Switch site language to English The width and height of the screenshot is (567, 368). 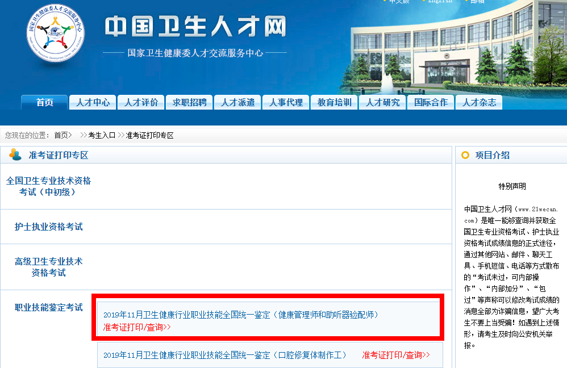click(440, 2)
